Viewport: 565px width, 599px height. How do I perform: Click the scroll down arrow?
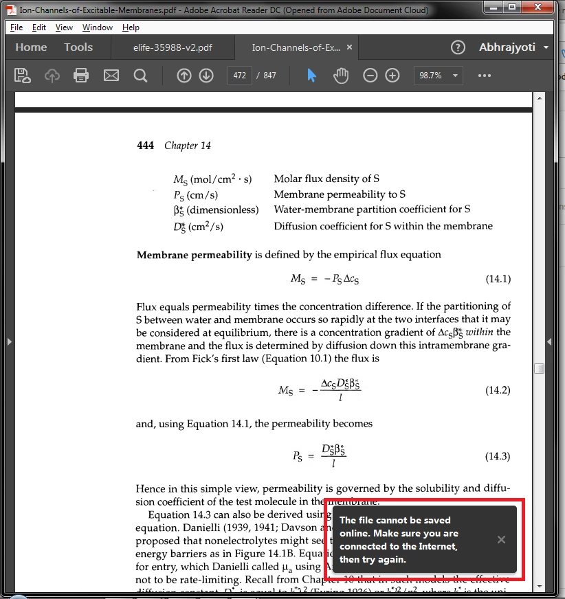coord(540,586)
